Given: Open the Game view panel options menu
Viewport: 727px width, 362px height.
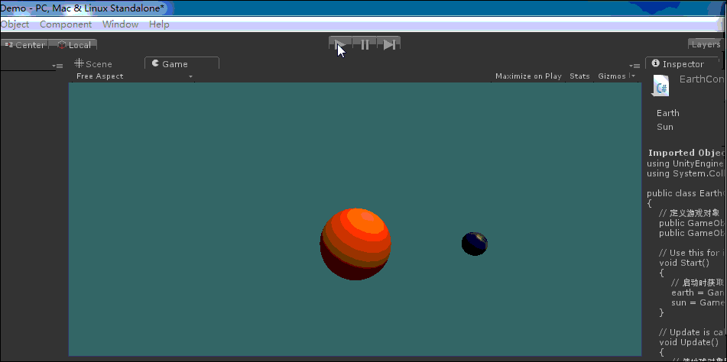Looking at the screenshot, I should [635, 66].
